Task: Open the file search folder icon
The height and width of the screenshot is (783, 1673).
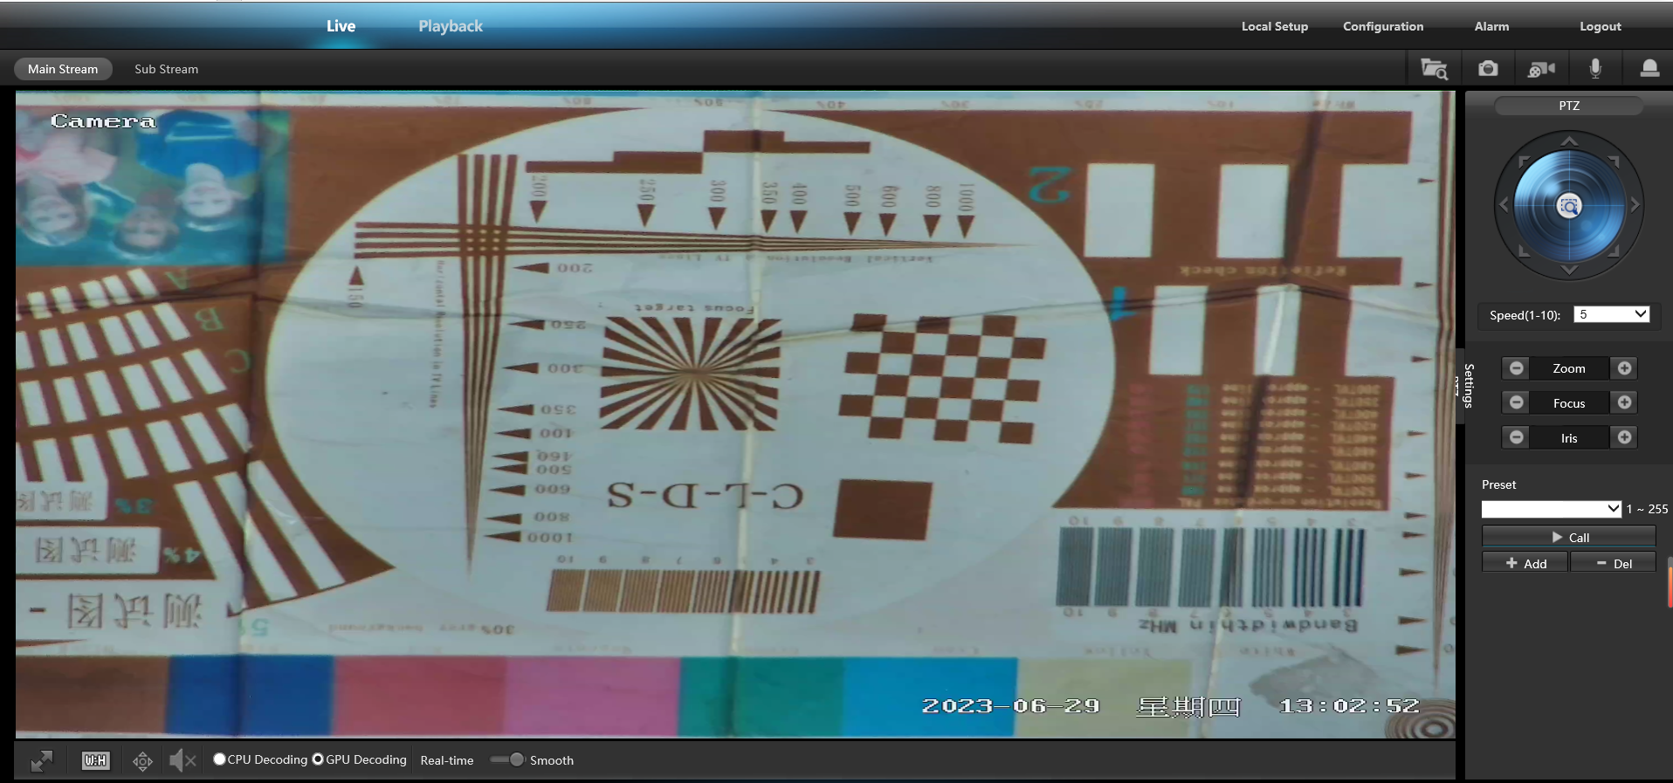Action: [1434, 69]
